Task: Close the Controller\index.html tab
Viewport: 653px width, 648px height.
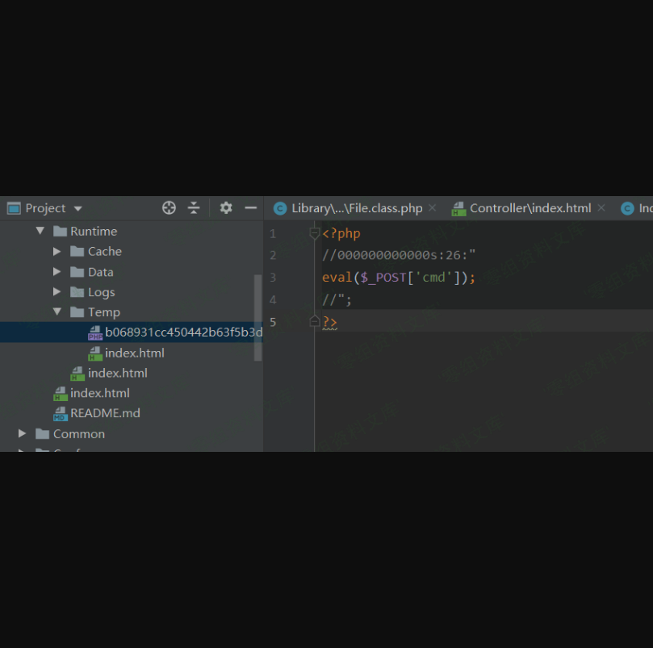Action: tap(601, 208)
